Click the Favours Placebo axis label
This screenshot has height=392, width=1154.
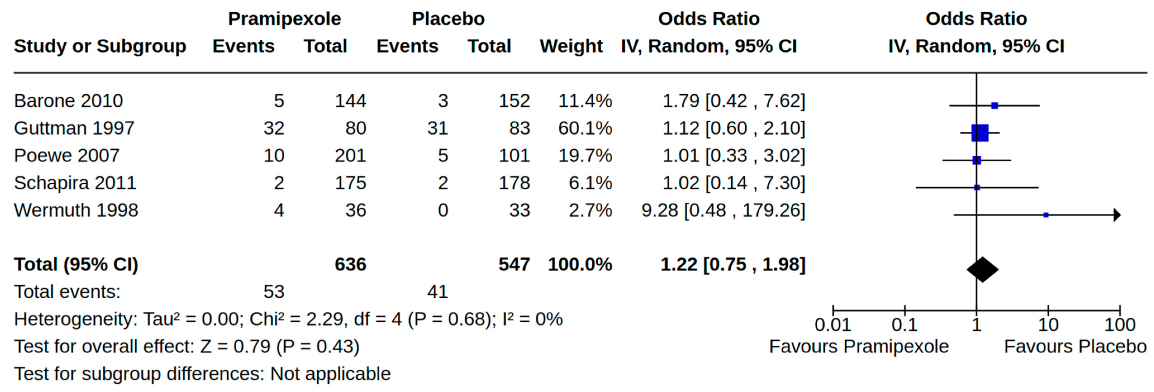pyautogui.click(x=1075, y=346)
